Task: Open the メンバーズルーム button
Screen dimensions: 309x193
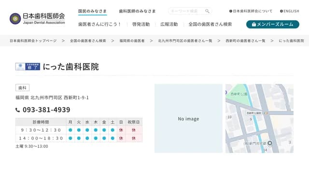Action: point(273,24)
